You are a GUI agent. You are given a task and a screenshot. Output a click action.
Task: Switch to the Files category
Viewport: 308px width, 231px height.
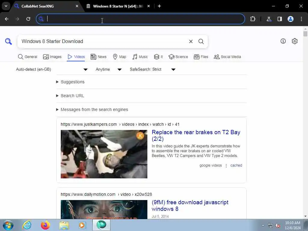(x=201, y=57)
